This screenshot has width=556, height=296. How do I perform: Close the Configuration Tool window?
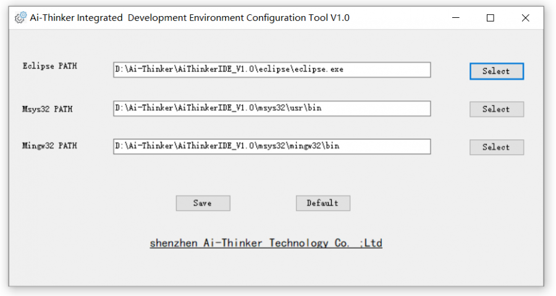[526, 18]
